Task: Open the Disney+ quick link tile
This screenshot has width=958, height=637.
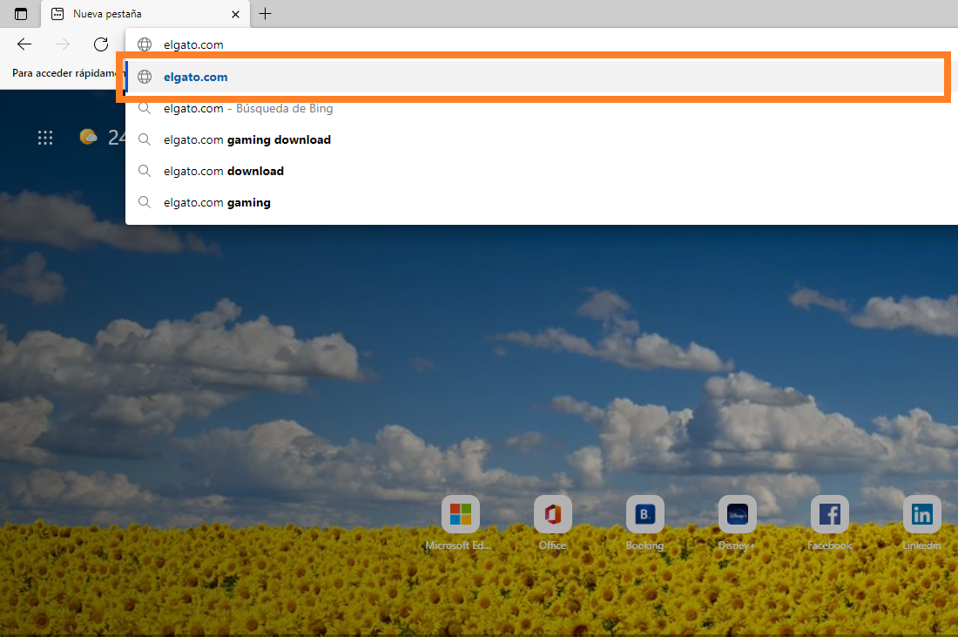Action: pos(737,515)
